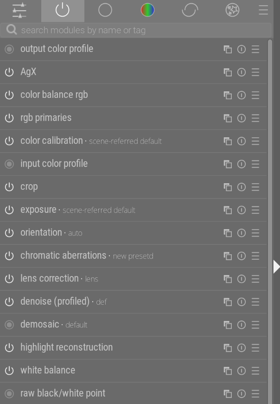Screen dimensions: 280x404
Task: Toggle the AgX module power switch
Action: tap(9, 72)
